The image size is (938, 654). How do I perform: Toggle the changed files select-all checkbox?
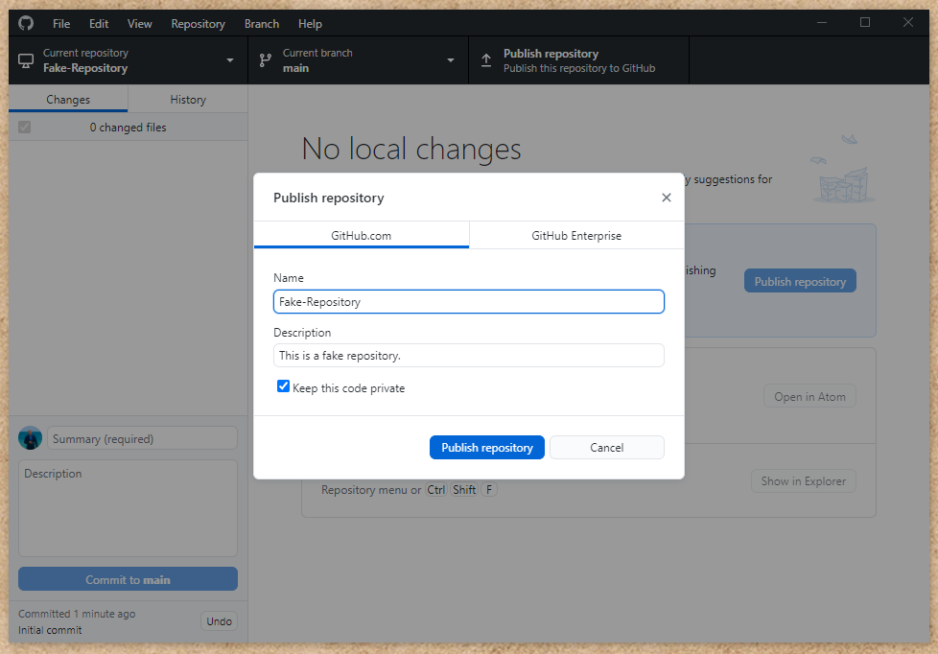25,127
